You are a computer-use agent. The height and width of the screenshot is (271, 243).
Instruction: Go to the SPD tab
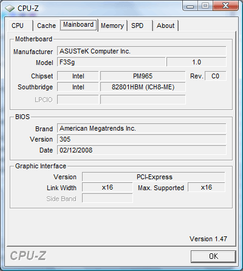pyautogui.click(x=140, y=26)
